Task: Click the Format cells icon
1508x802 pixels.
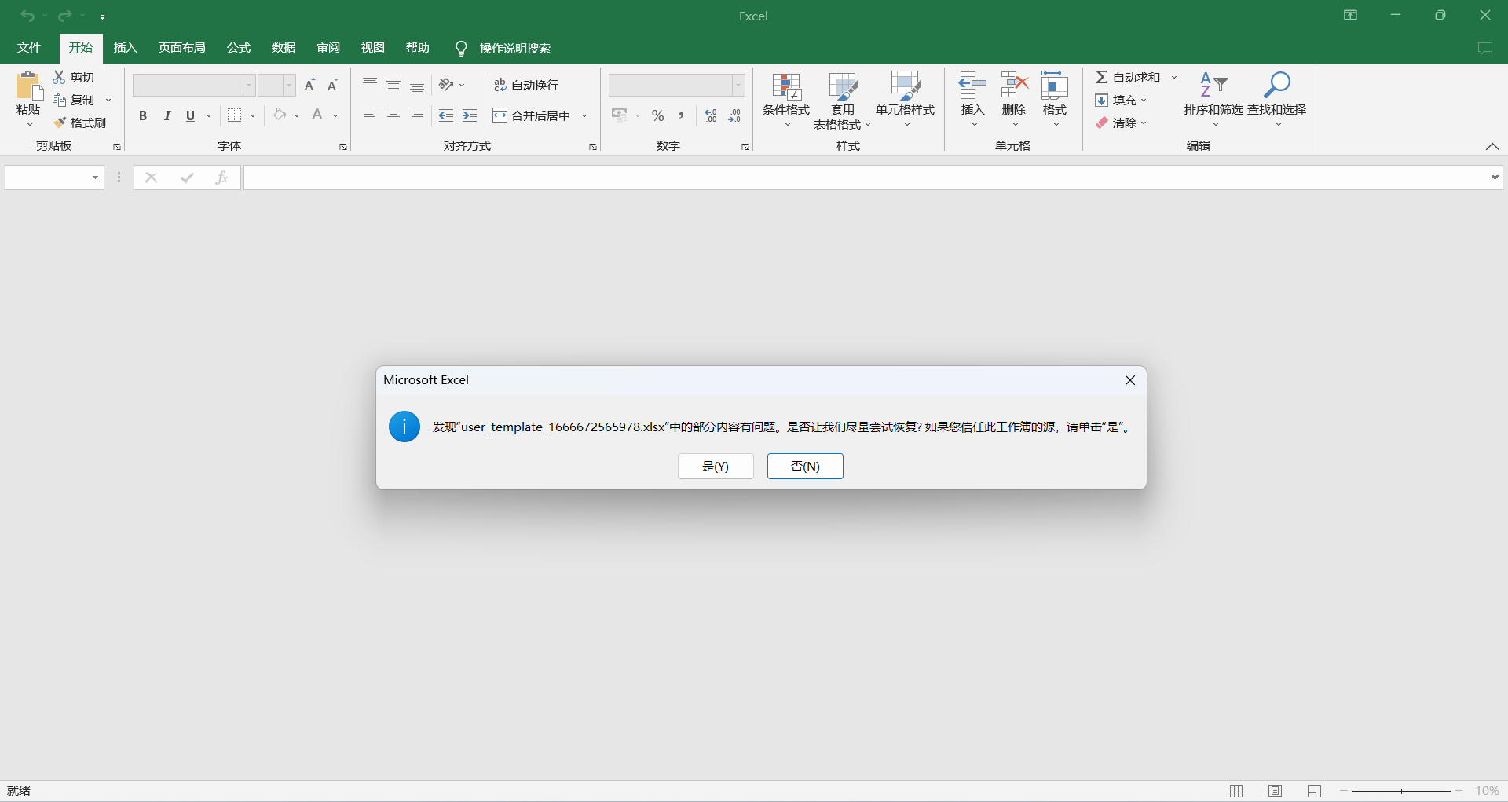Action: 1055,85
